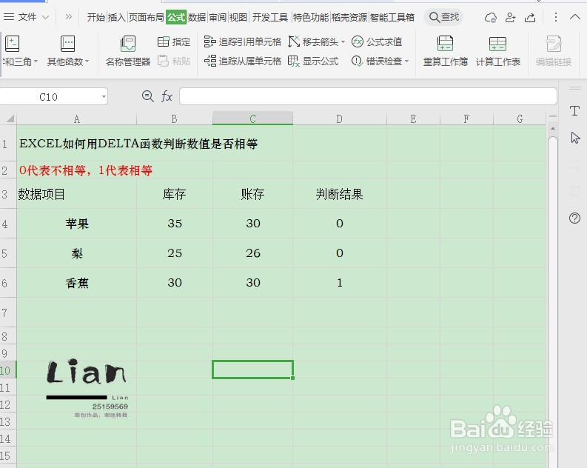Select result cell showing 1
This screenshot has height=468, width=587.
click(340, 283)
